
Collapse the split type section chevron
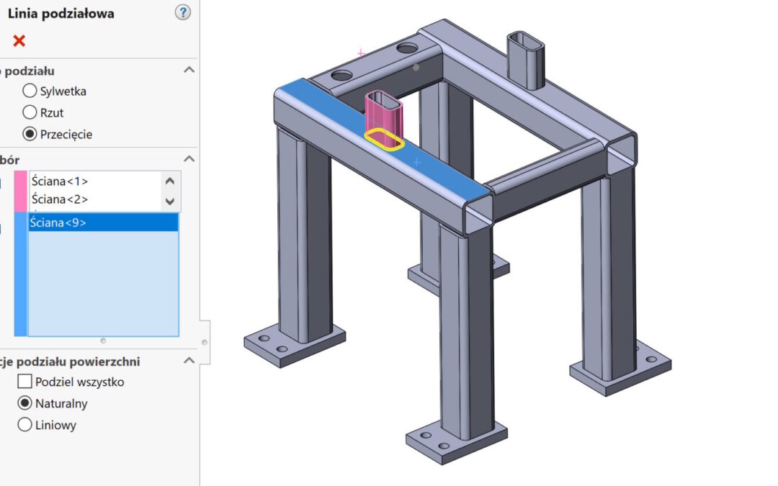pyautogui.click(x=189, y=71)
